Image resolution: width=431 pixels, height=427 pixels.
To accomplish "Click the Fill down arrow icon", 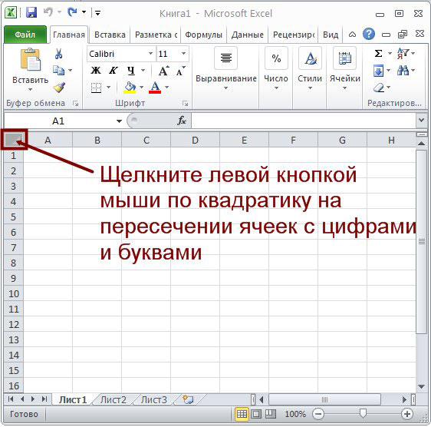I will [x=379, y=71].
